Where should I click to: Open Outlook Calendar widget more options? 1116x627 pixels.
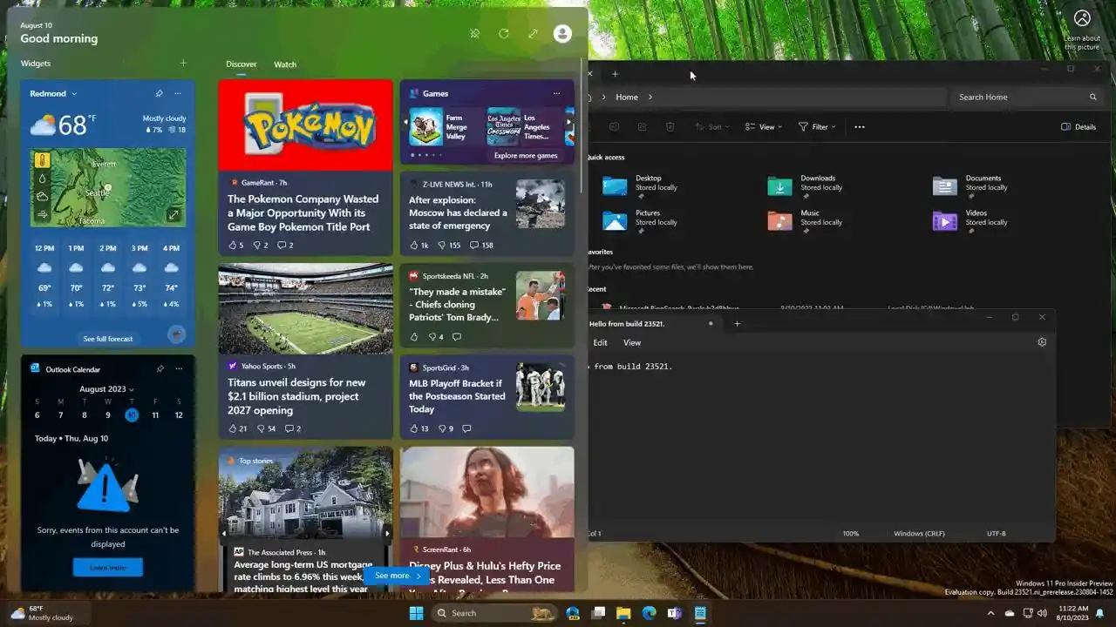click(x=178, y=369)
